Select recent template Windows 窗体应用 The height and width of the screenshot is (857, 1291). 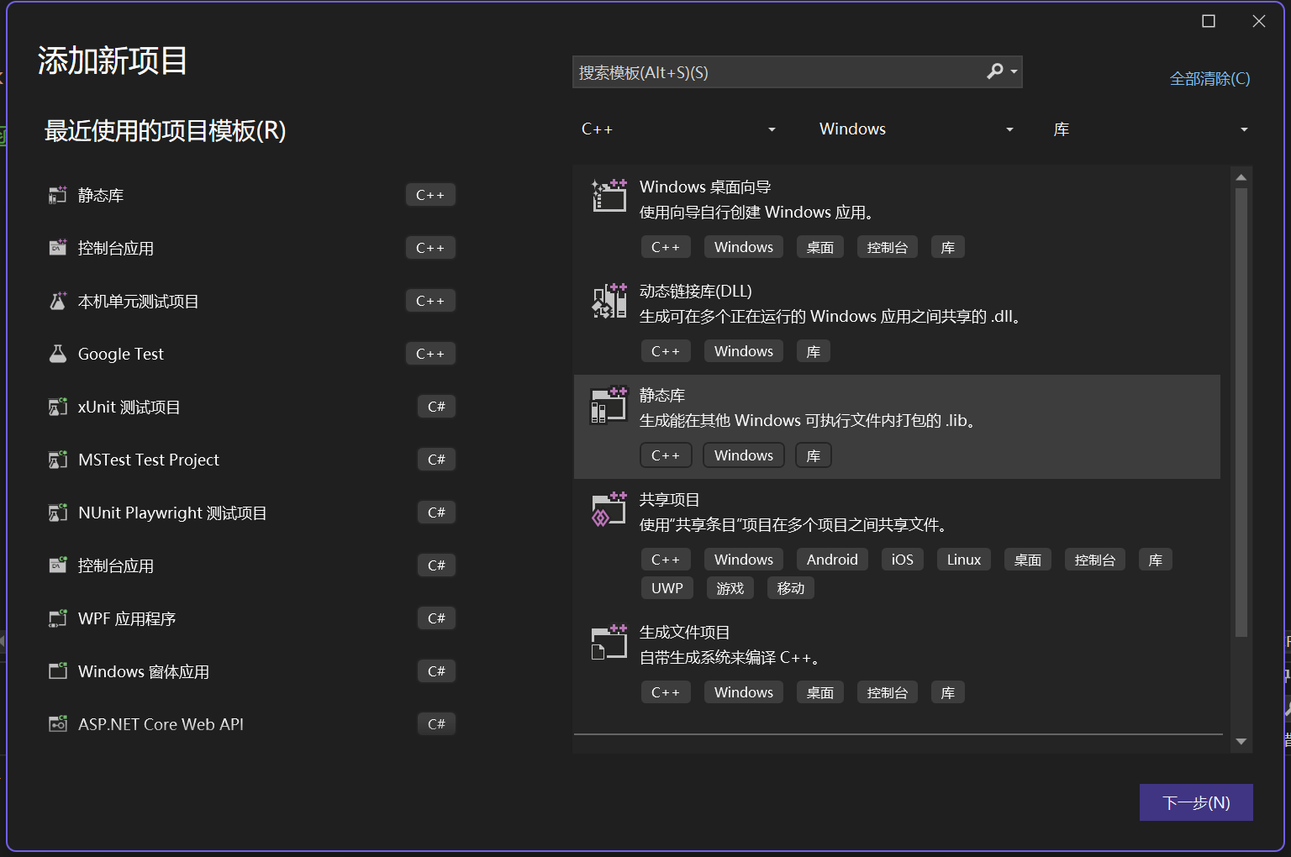point(252,671)
